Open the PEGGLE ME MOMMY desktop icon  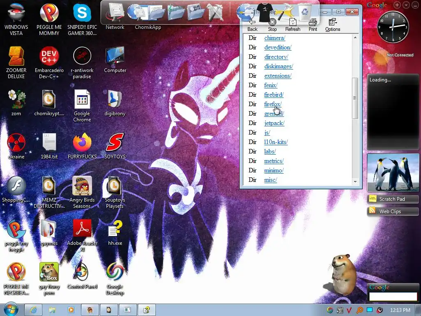click(49, 19)
